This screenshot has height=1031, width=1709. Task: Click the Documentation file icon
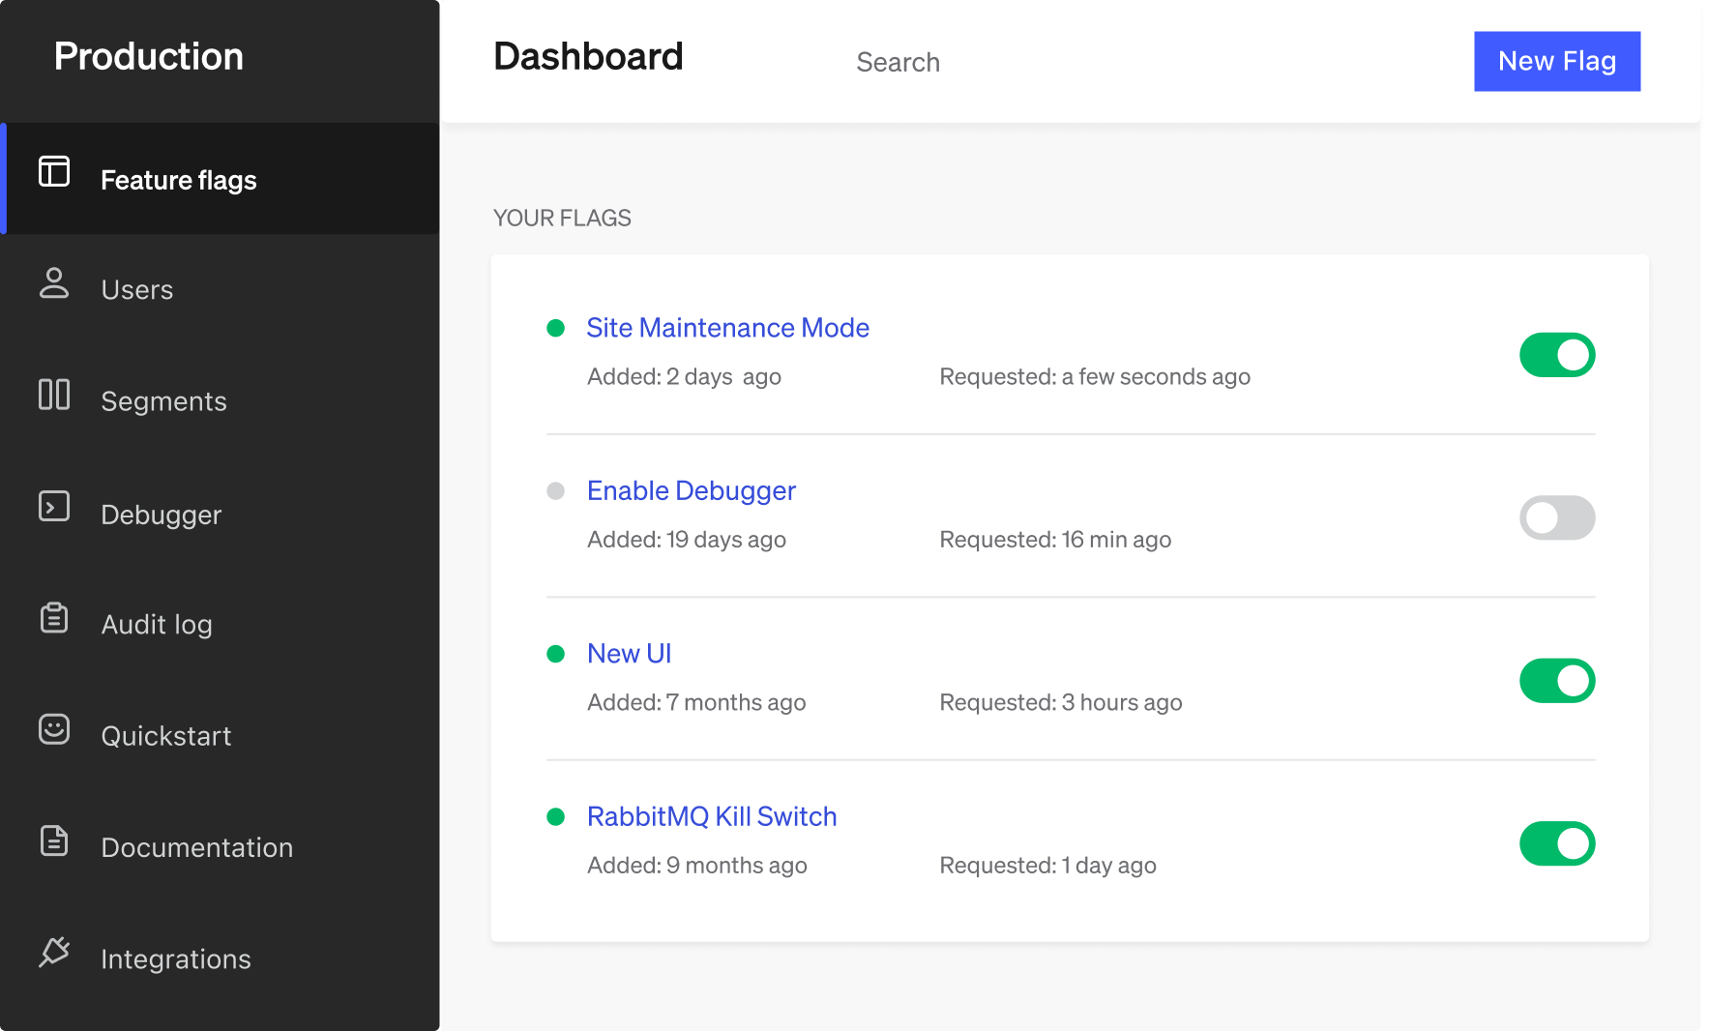[x=54, y=840]
